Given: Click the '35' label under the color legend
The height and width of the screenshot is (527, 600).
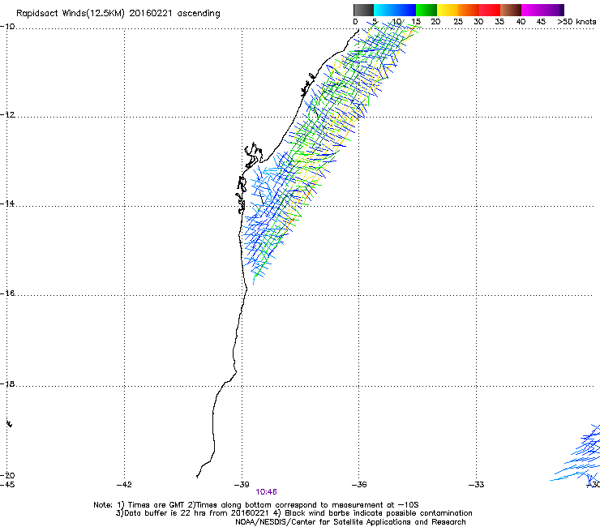Looking at the screenshot, I should (x=499, y=22).
